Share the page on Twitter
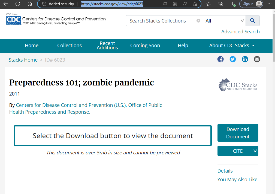This screenshot has width=275, height=194. click(x=233, y=59)
